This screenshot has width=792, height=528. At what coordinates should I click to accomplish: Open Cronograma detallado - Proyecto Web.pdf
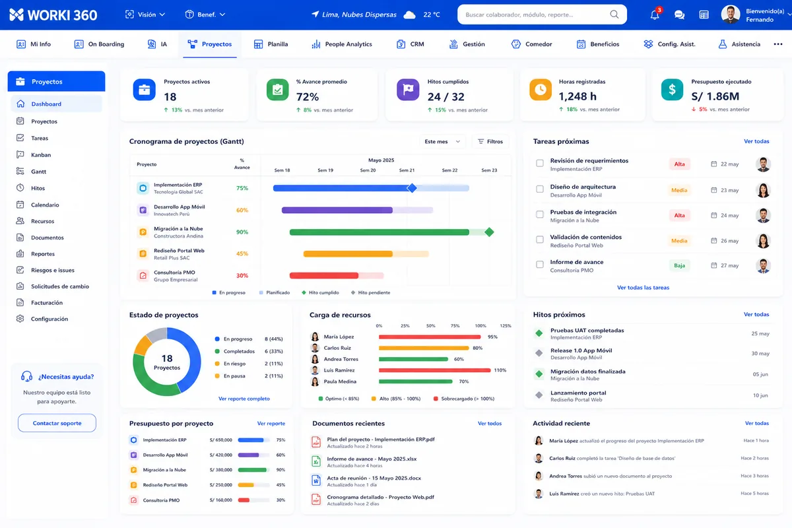tap(381, 497)
